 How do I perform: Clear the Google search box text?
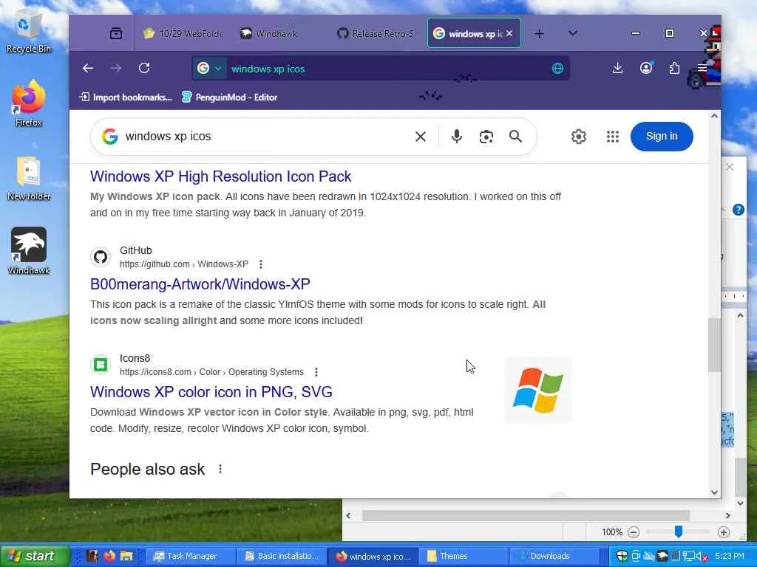point(421,137)
